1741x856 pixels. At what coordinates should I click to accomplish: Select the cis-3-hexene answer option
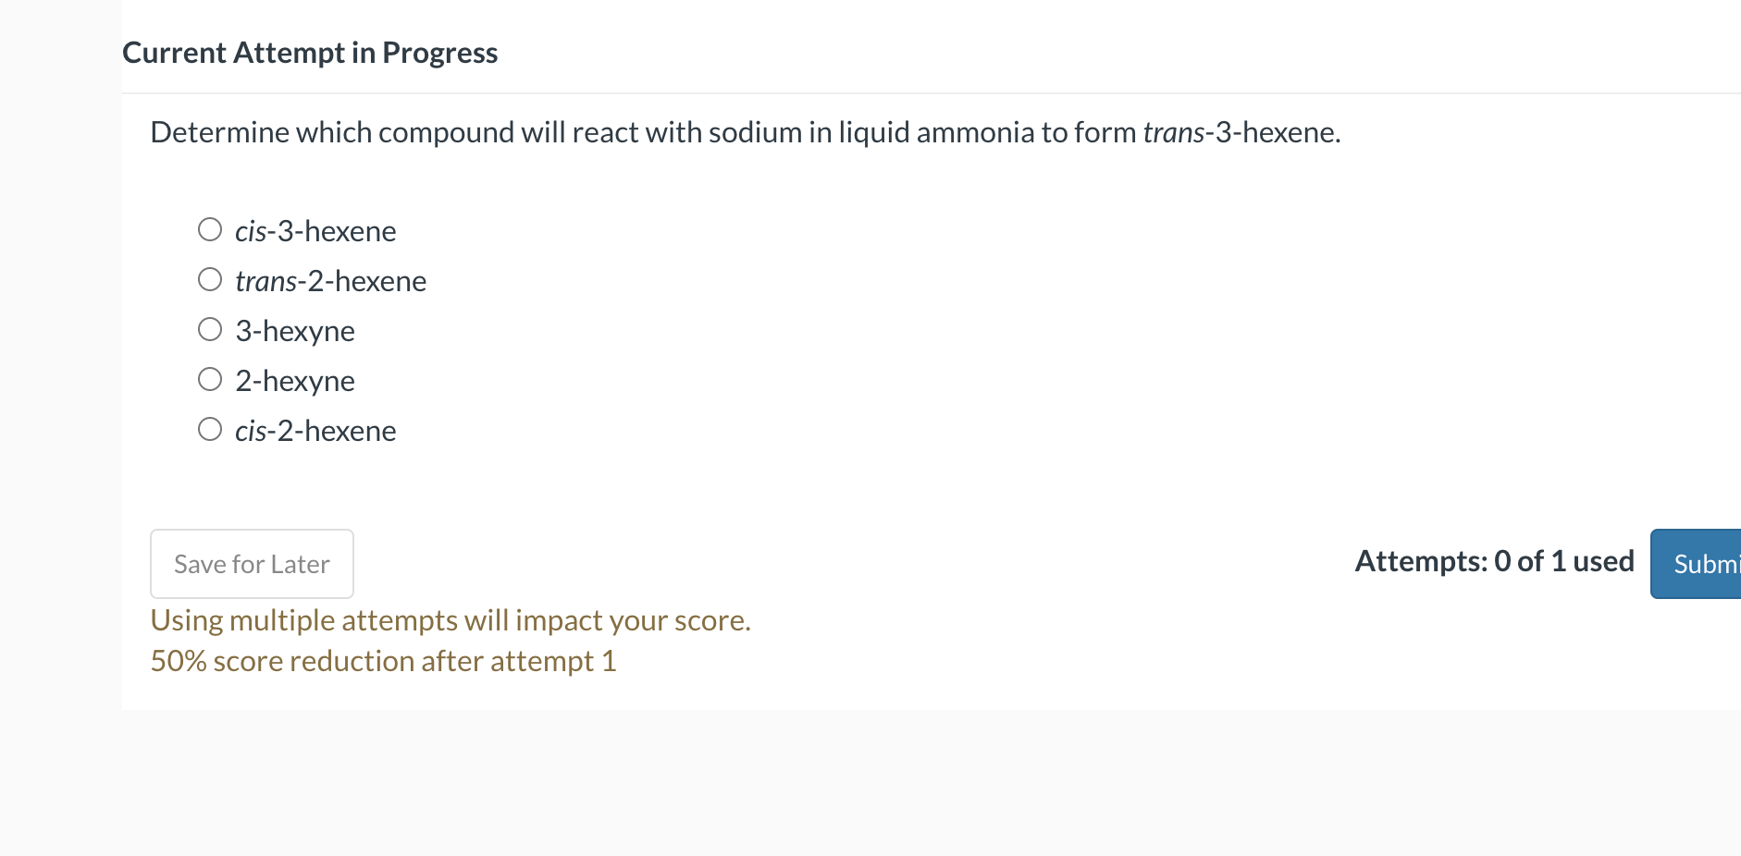click(x=210, y=228)
